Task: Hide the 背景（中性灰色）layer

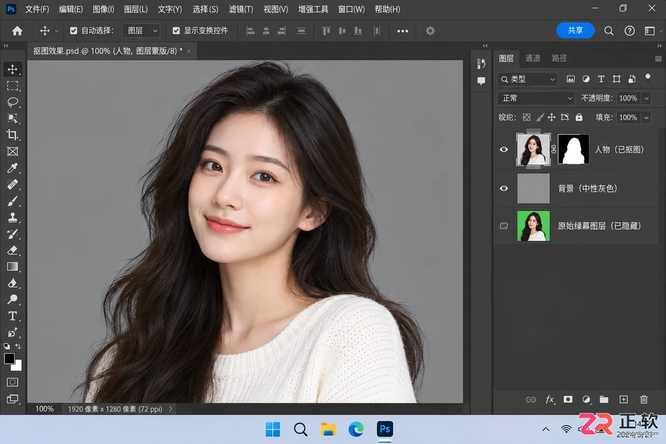Action: tap(504, 188)
